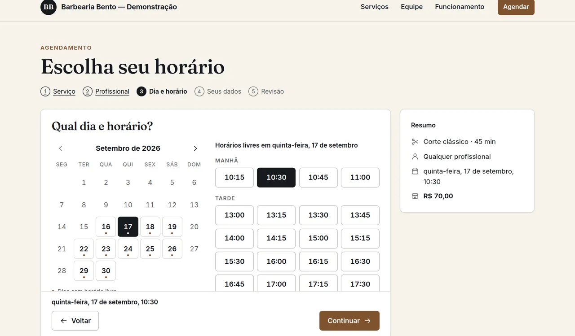Pick September 22 on calendar

point(84,249)
